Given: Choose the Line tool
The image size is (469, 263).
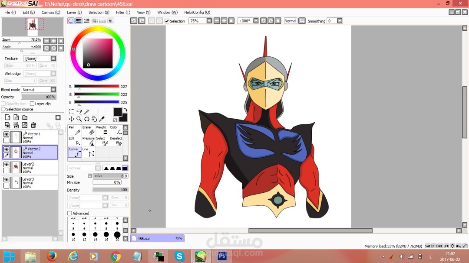Looking at the screenshot, I should tap(88, 152).
